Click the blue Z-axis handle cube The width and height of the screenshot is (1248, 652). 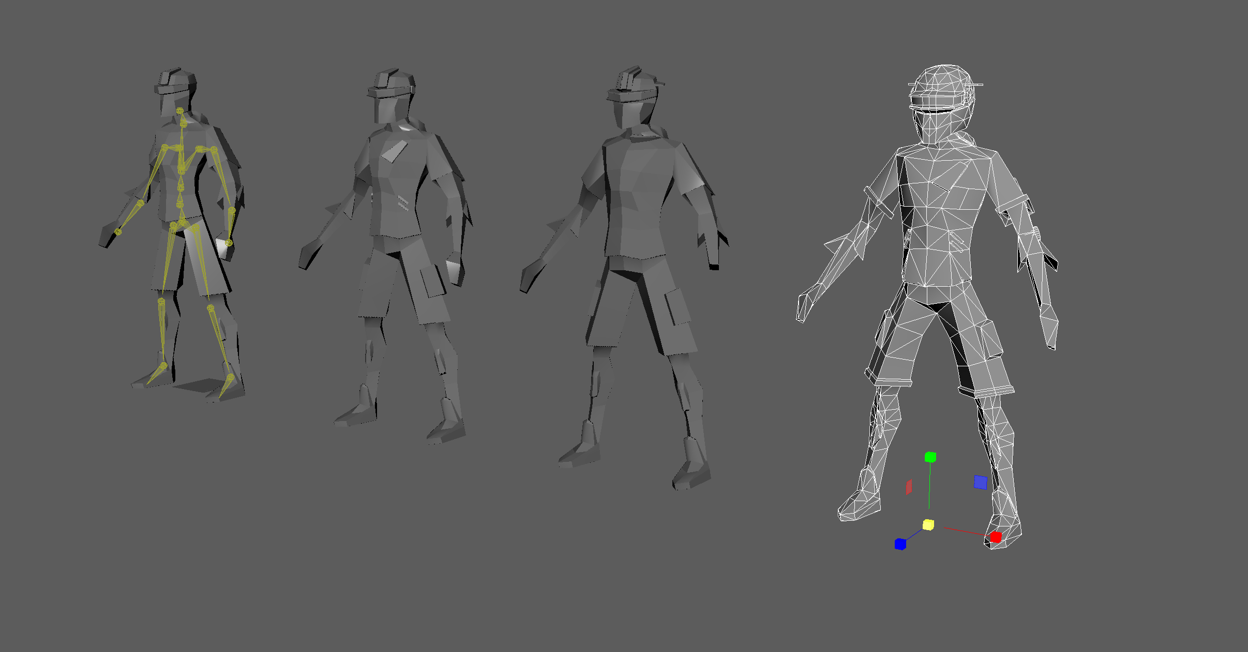[x=900, y=544]
